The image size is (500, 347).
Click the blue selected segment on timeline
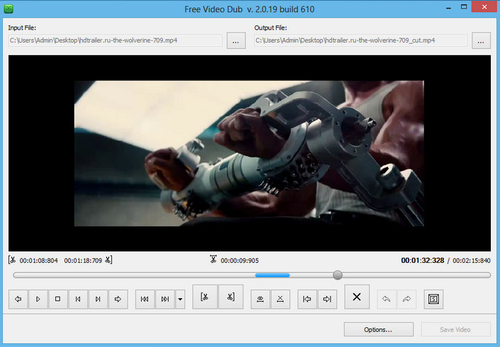tap(272, 275)
